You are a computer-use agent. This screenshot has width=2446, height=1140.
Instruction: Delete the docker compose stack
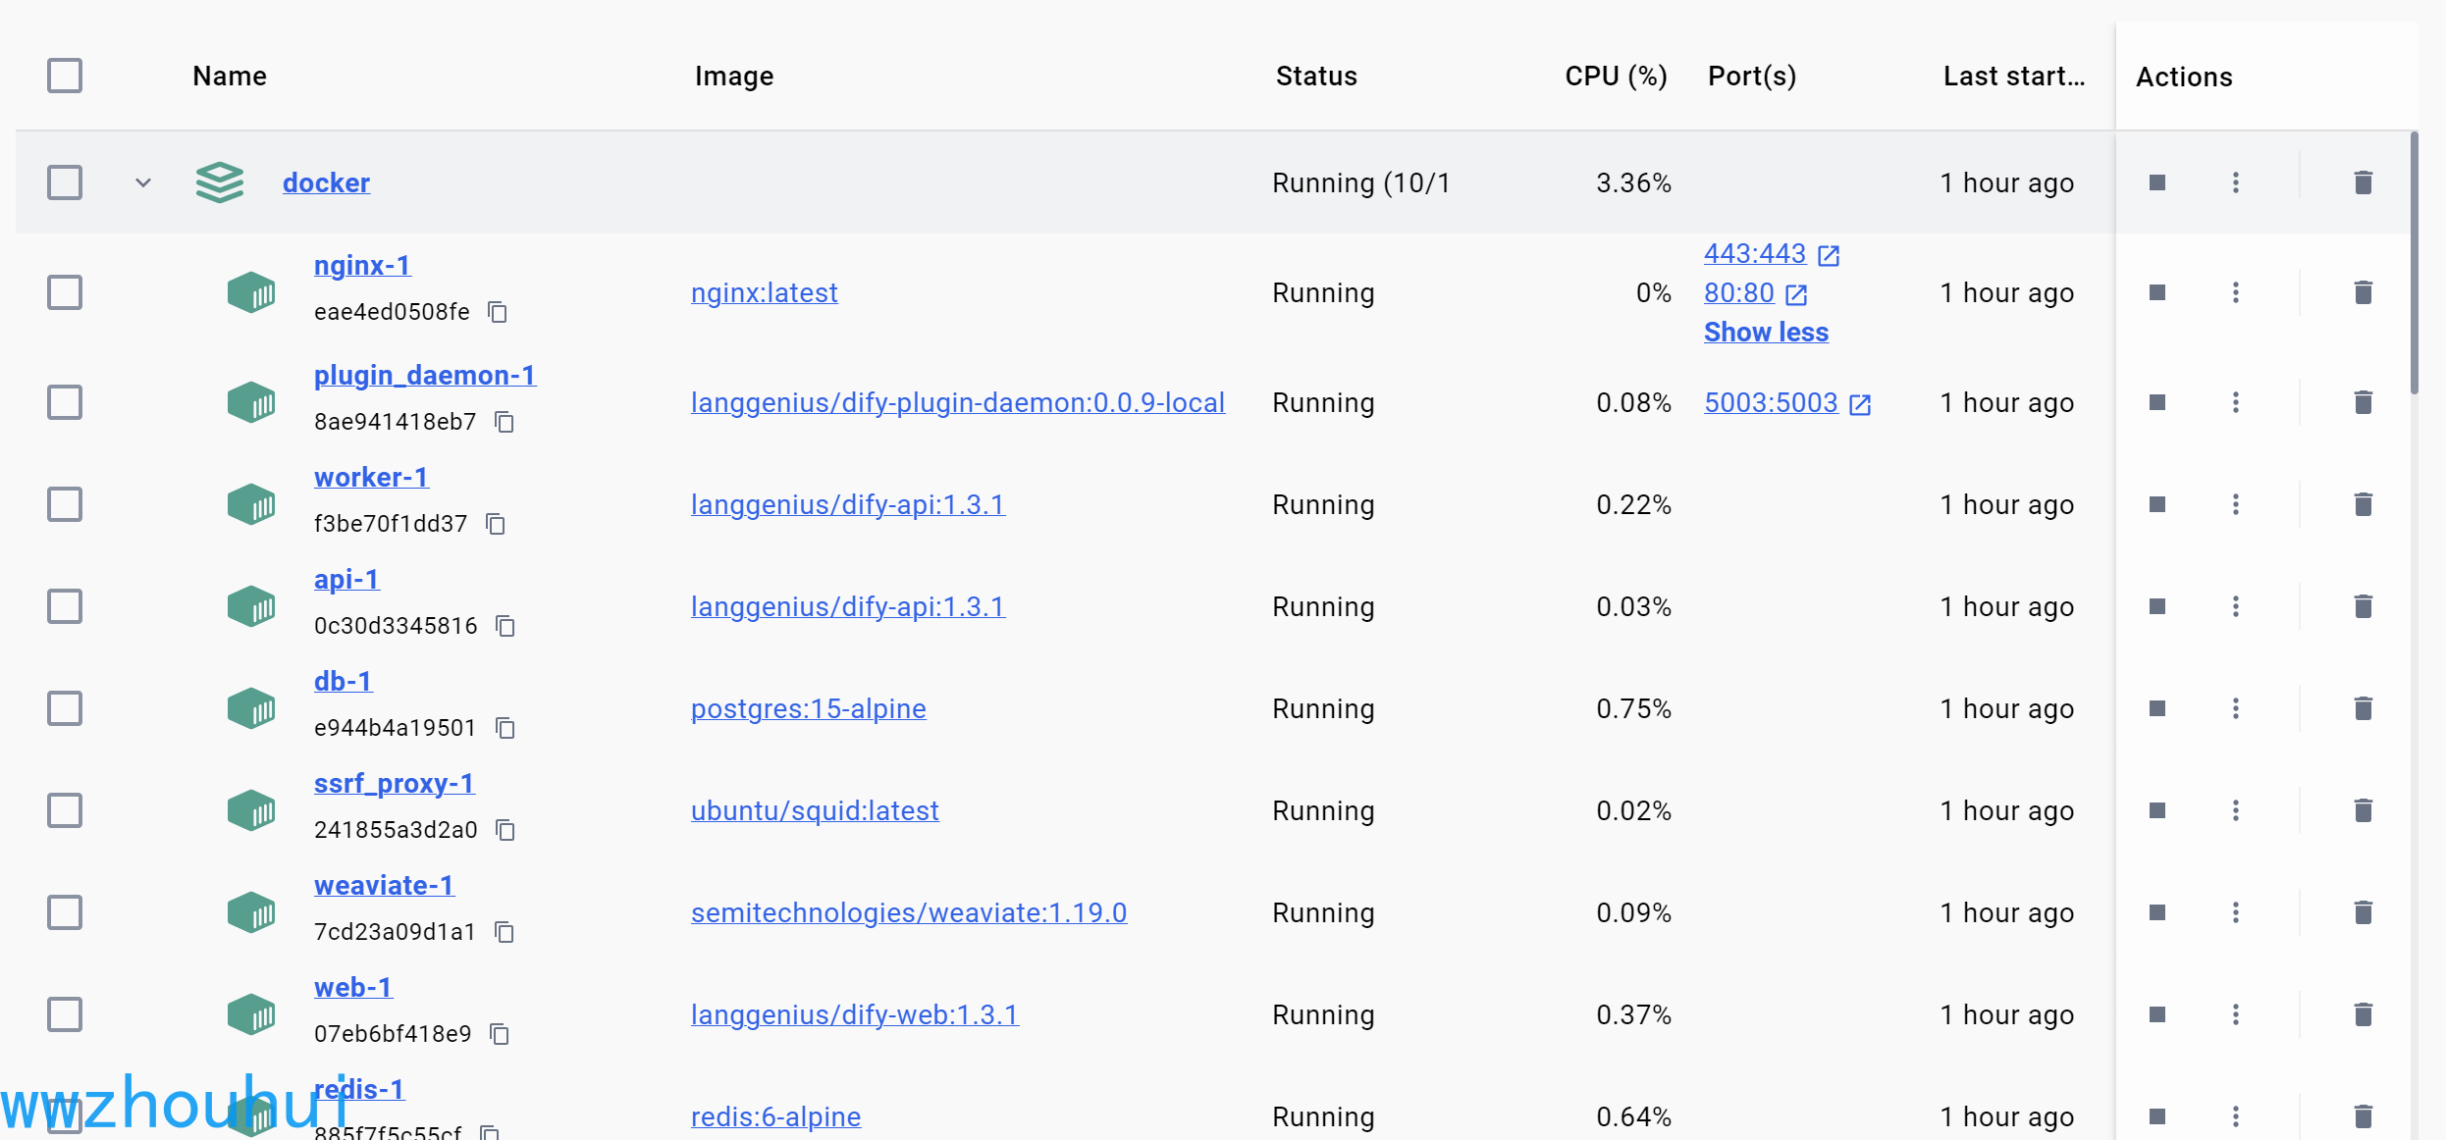(x=2363, y=182)
